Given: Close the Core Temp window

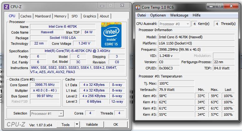Looking at the screenshot, I should click(231, 6).
